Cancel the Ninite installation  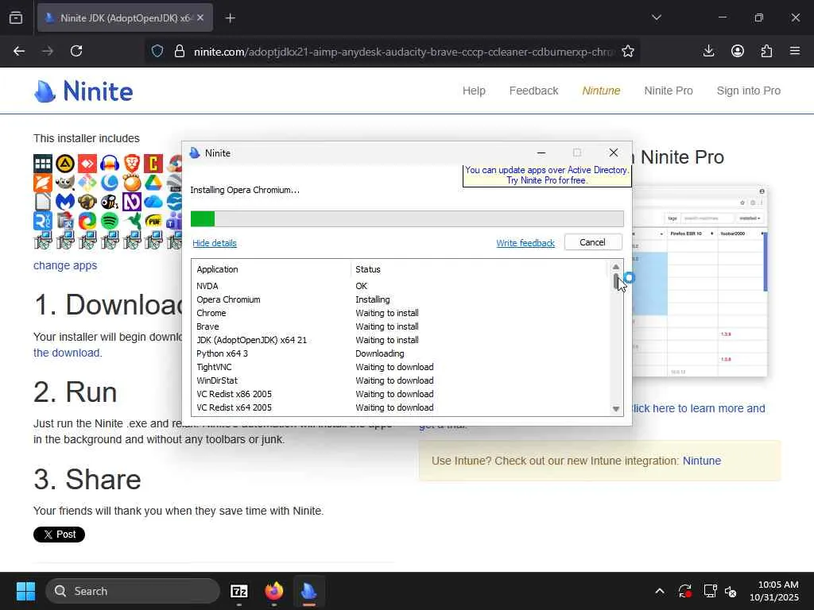pyautogui.click(x=592, y=242)
